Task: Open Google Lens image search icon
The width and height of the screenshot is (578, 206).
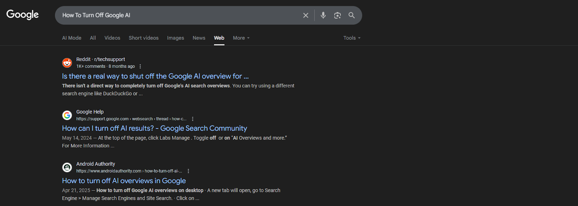Action: point(337,15)
